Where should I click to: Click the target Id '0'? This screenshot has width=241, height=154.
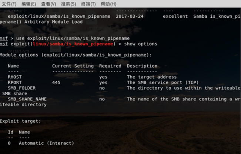[9, 143]
